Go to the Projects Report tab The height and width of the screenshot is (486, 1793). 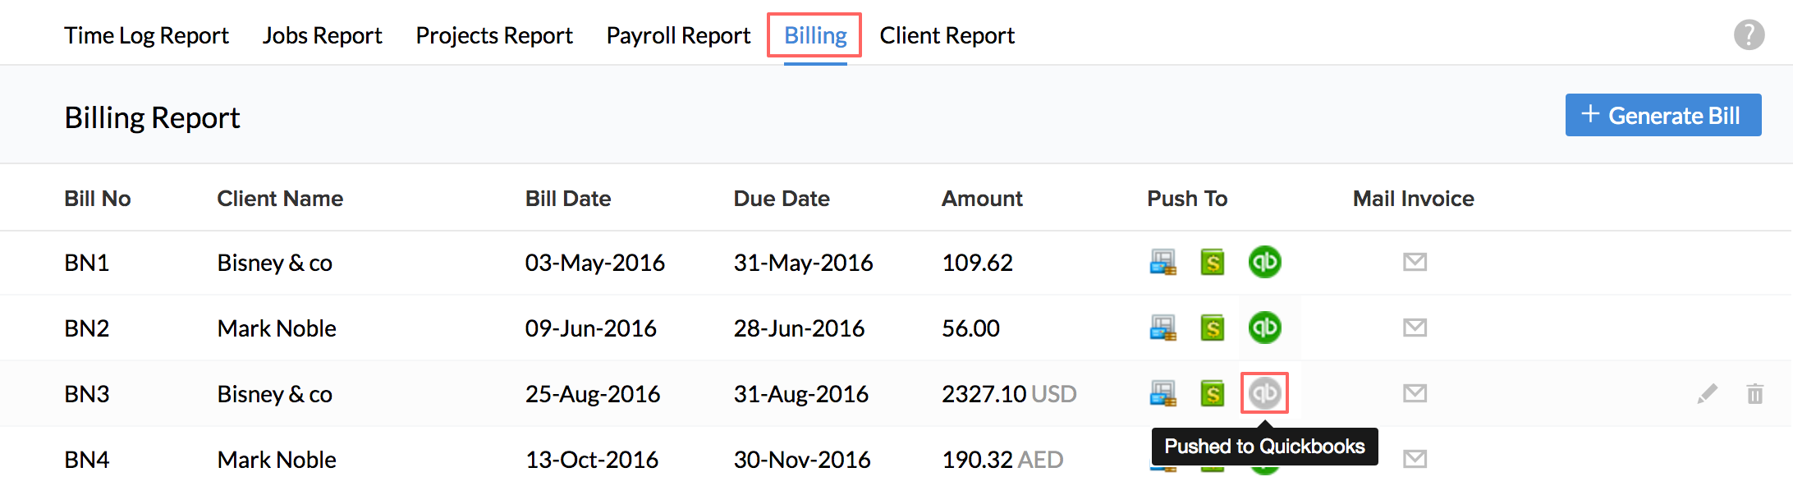click(x=494, y=36)
